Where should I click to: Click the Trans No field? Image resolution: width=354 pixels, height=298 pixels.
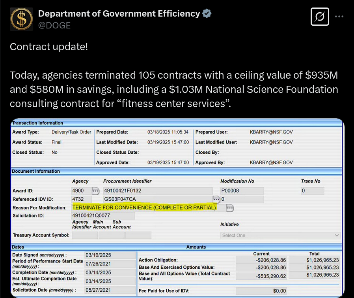pos(313,191)
